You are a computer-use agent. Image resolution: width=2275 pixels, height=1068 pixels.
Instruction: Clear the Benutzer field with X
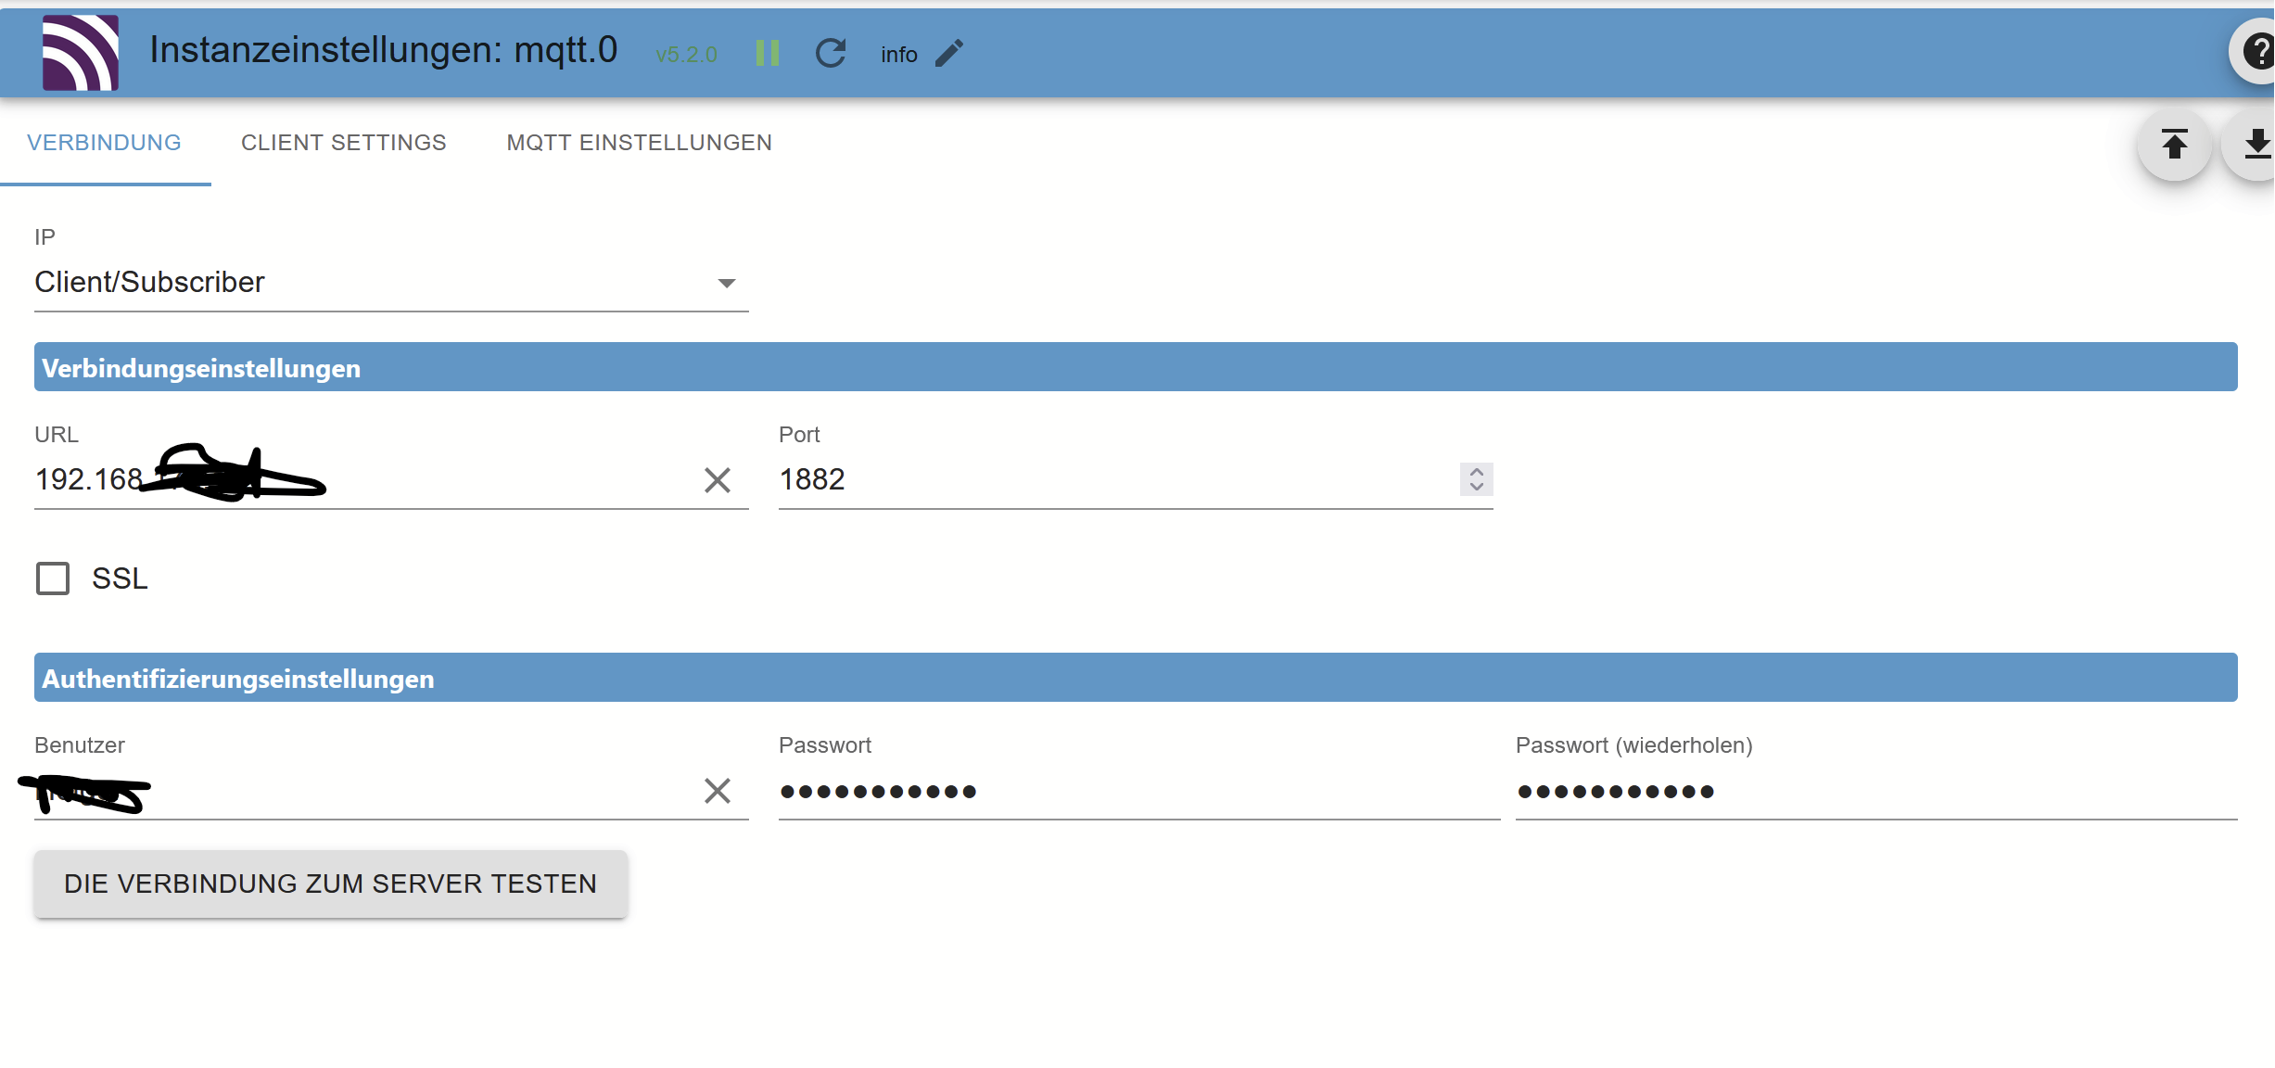[717, 791]
